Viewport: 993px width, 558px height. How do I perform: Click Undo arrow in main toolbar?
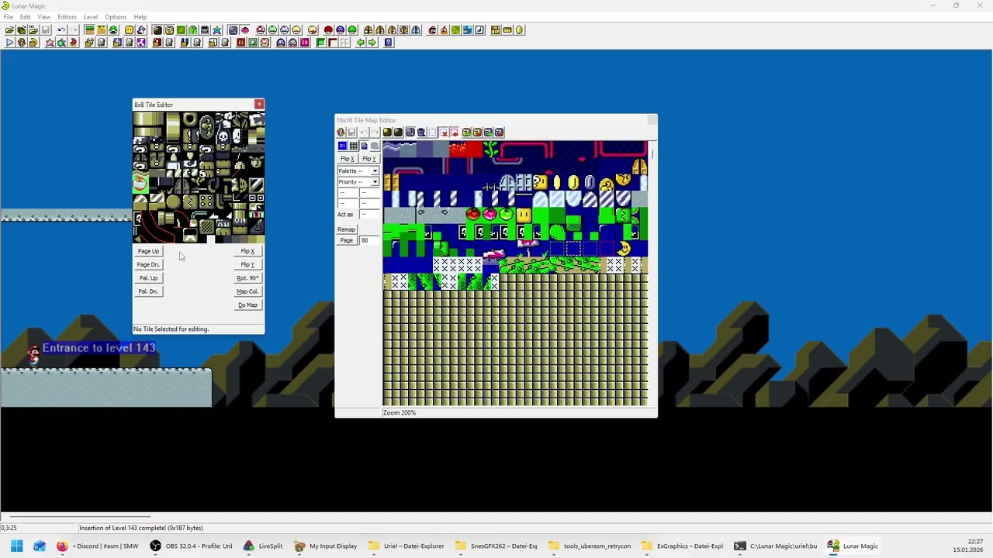(61, 29)
